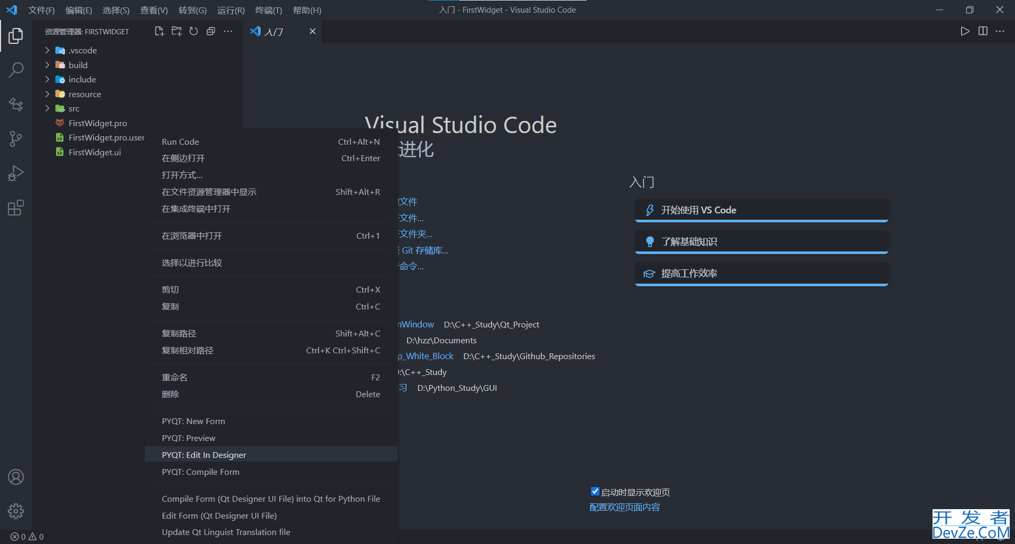This screenshot has height=544, width=1015.
Task: Click the graduation cap icon beside 提高工作效率
Action: (649, 274)
